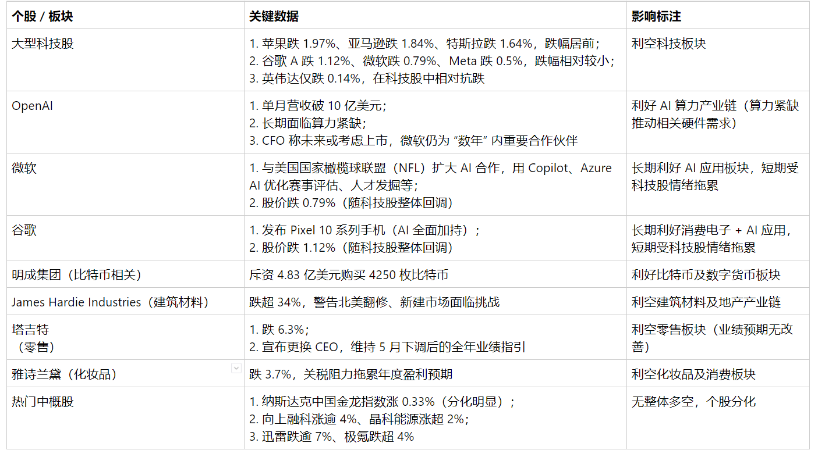
Task: Click the line '苹果跌 1.97%、亚马逊跌 1.84%'
Action: pyautogui.click(x=424, y=44)
